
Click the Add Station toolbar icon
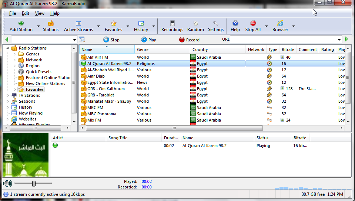tap(21, 23)
